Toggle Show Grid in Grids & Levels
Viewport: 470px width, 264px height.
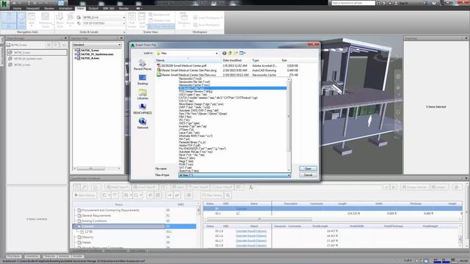coord(60,21)
